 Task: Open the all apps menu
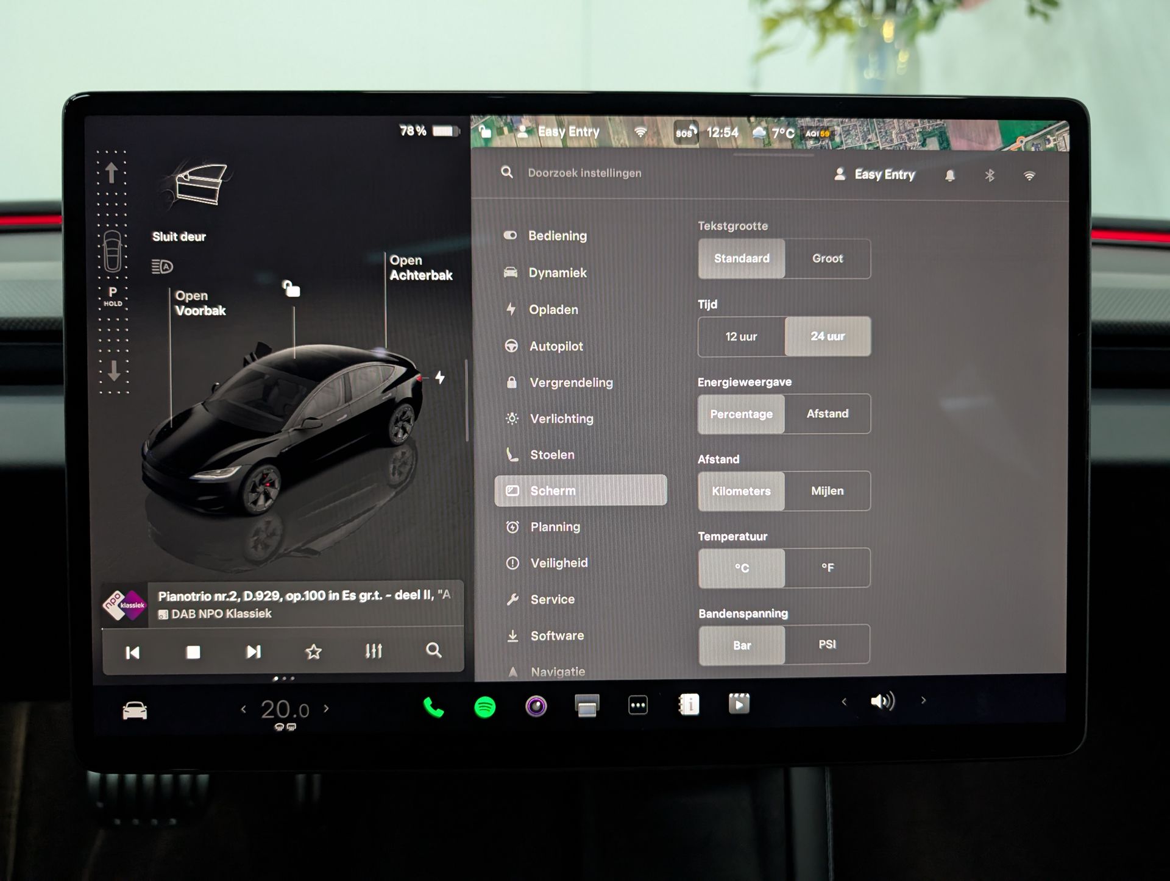coord(638,706)
